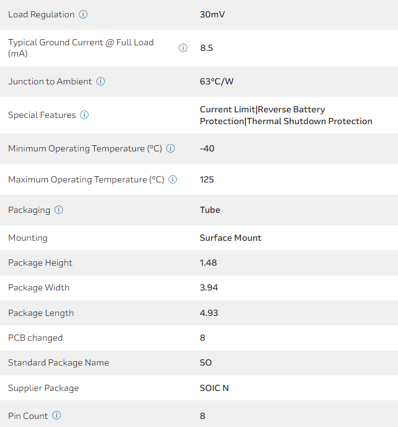Open the Maximum Operating Temperature info icon

pyautogui.click(x=173, y=179)
